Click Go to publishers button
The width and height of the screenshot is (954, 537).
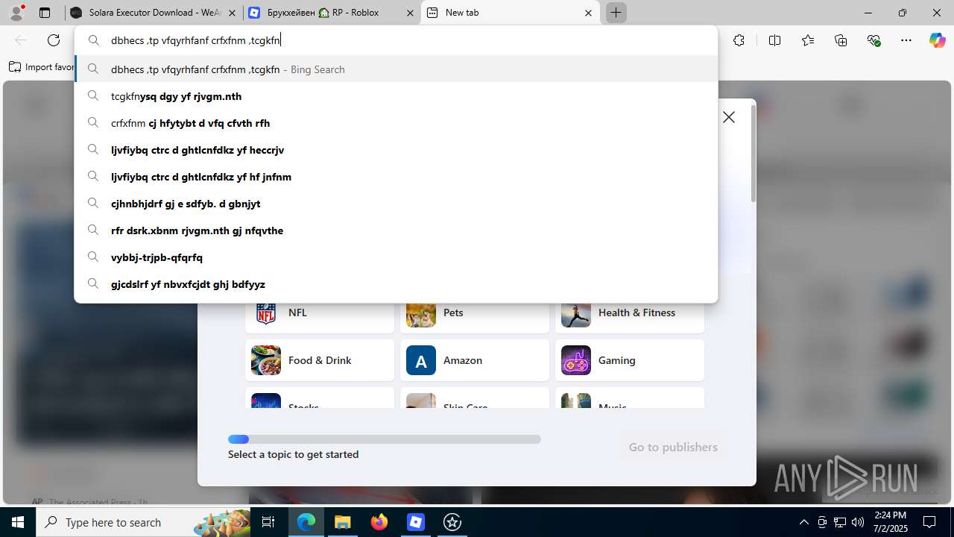point(673,447)
